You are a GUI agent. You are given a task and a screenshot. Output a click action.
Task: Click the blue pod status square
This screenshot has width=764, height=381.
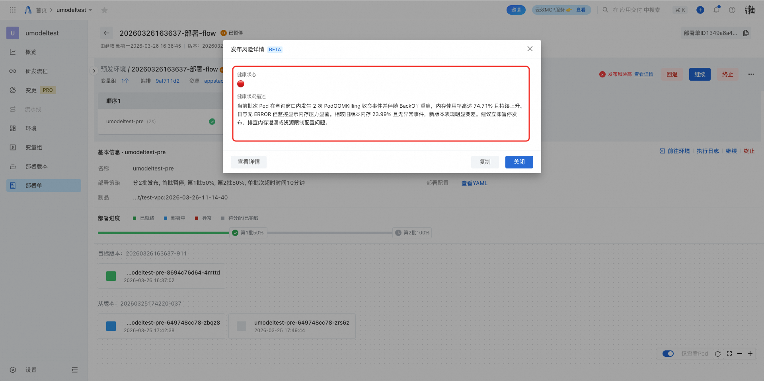coord(111,326)
